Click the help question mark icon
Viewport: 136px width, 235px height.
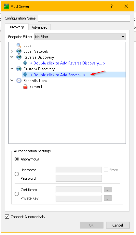pyautogui.click(x=112, y=6)
